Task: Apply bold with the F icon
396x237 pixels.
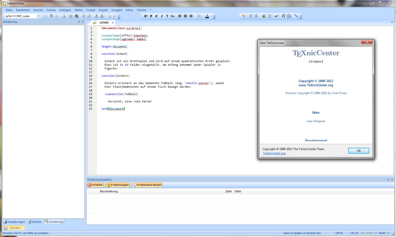Action: point(151,16)
